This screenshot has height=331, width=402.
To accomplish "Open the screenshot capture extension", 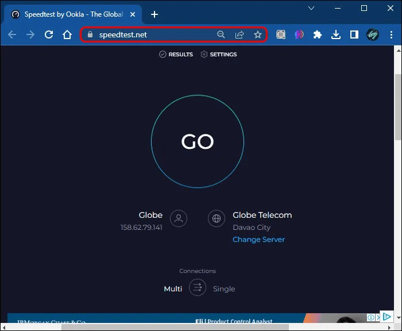I will coord(281,34).
